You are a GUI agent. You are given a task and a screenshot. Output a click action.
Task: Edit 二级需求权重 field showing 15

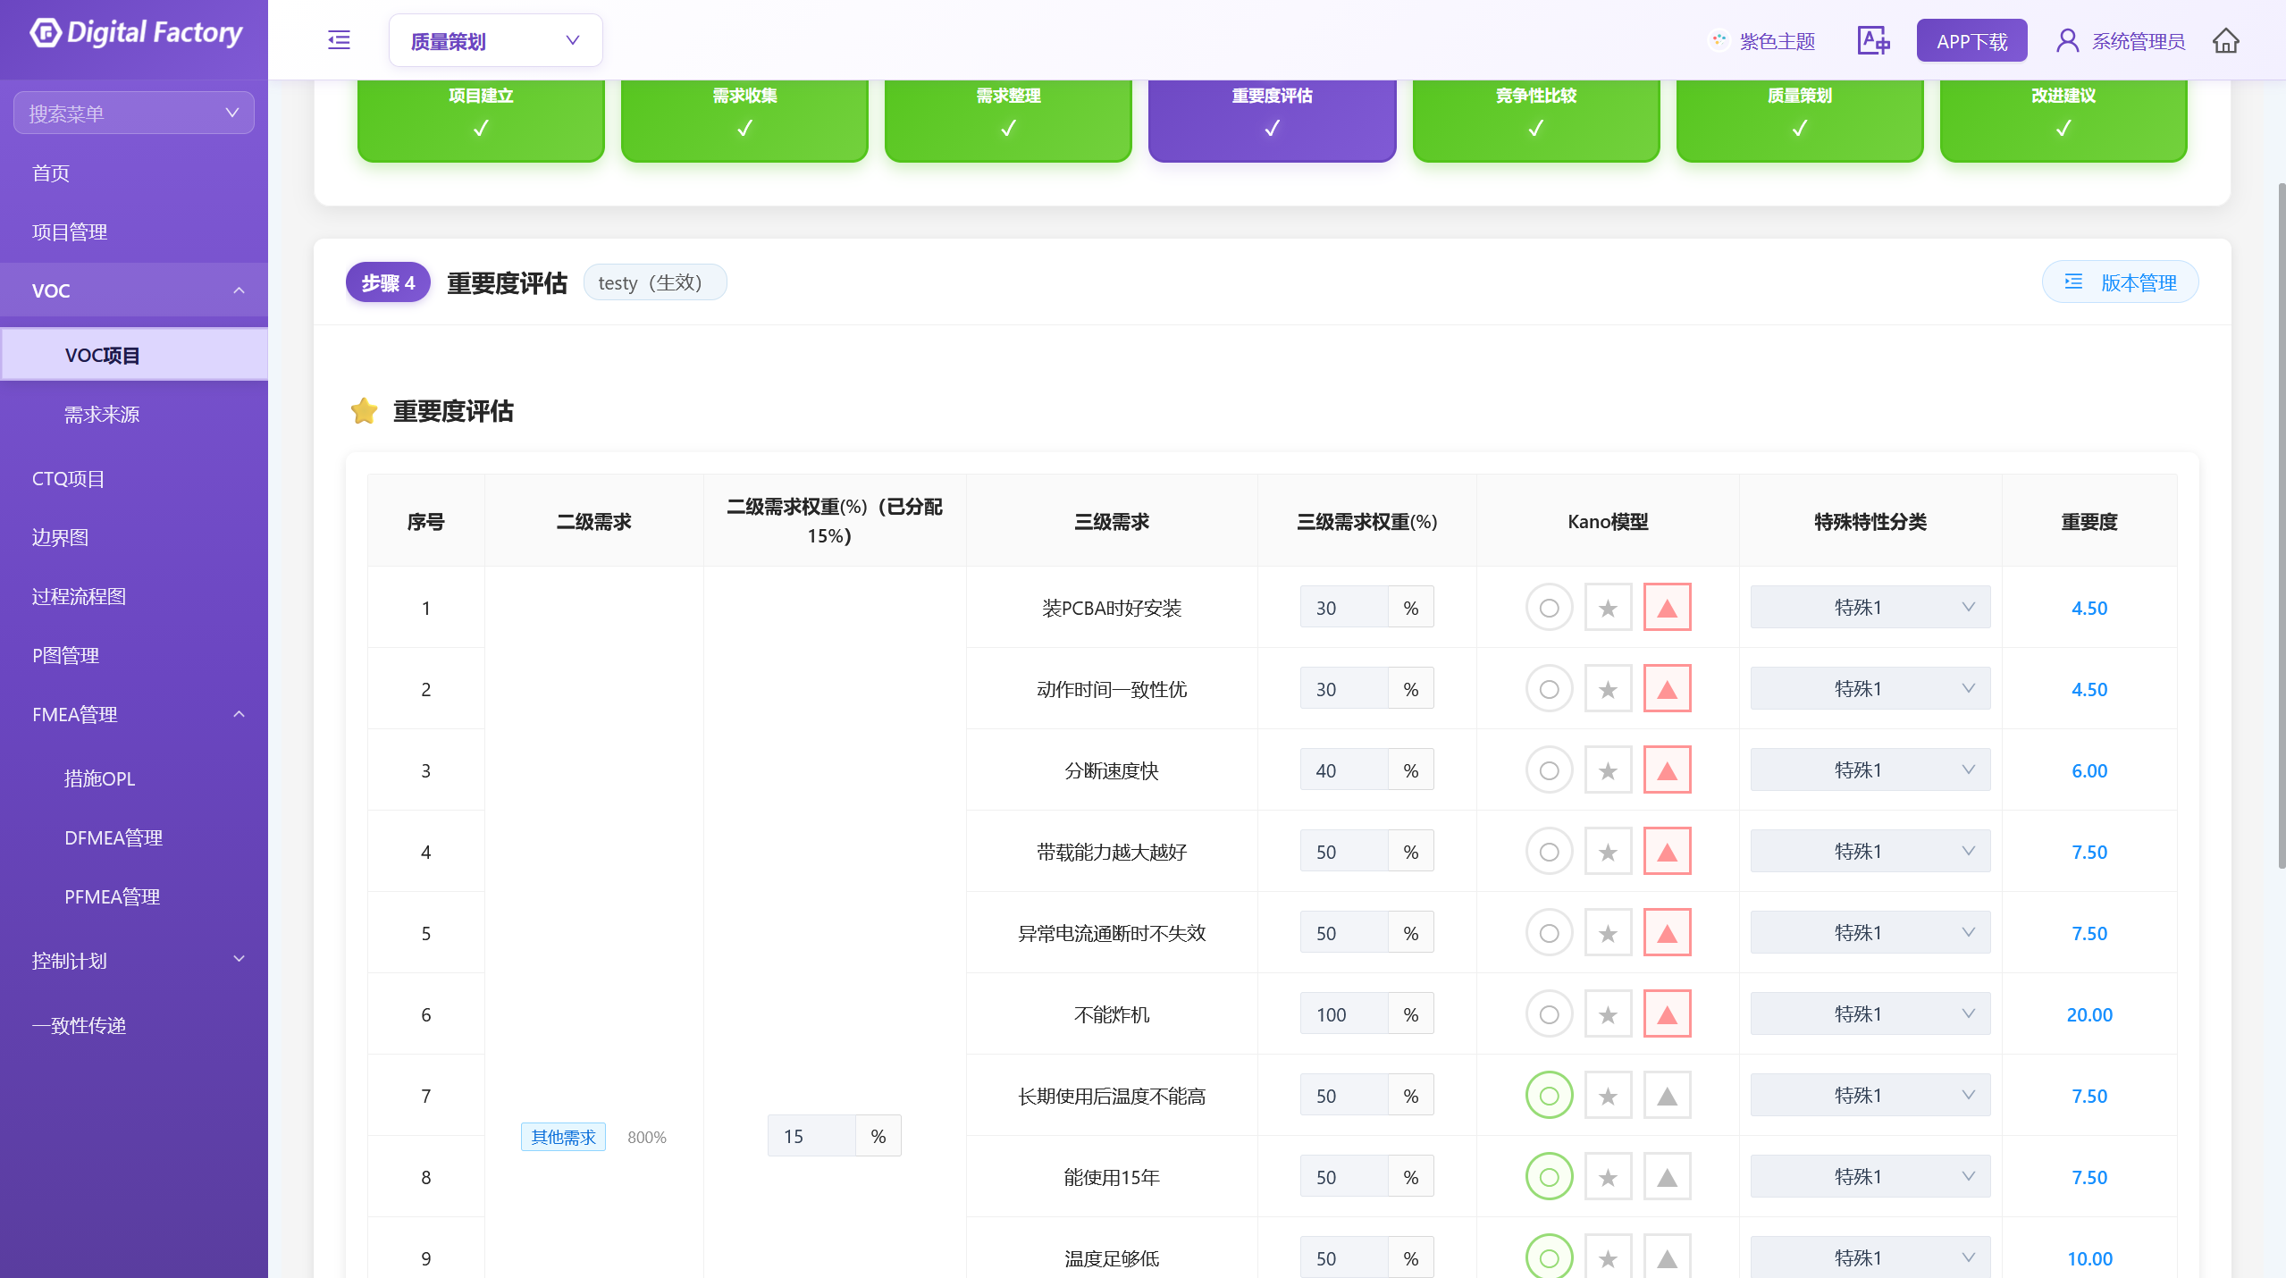(x=811, y=1136)
